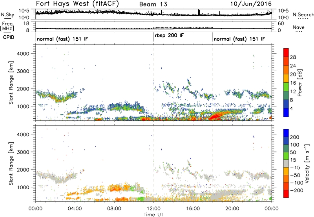Screen dimensions: 314x217
Task: Click the '-200' Velocity colorbar tick label
Action: point(297,190)
